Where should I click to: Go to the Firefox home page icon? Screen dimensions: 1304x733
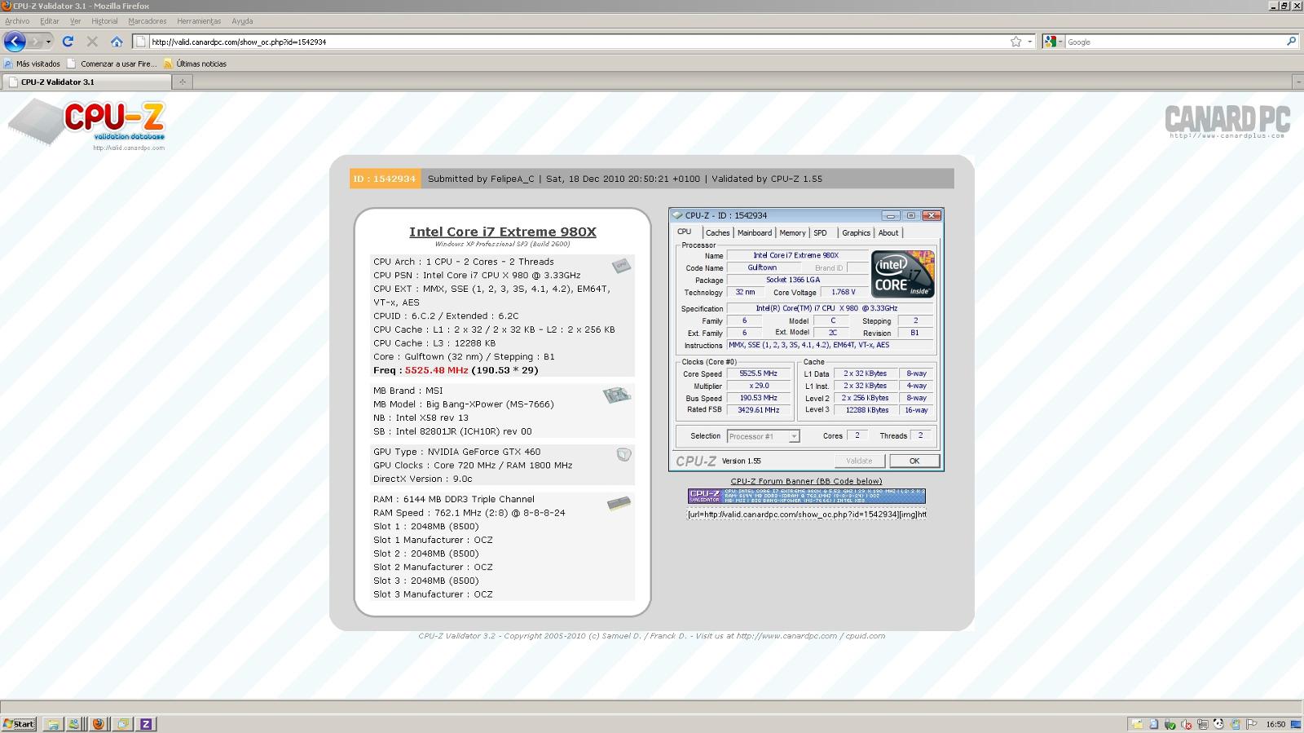(x=117, y=42)
